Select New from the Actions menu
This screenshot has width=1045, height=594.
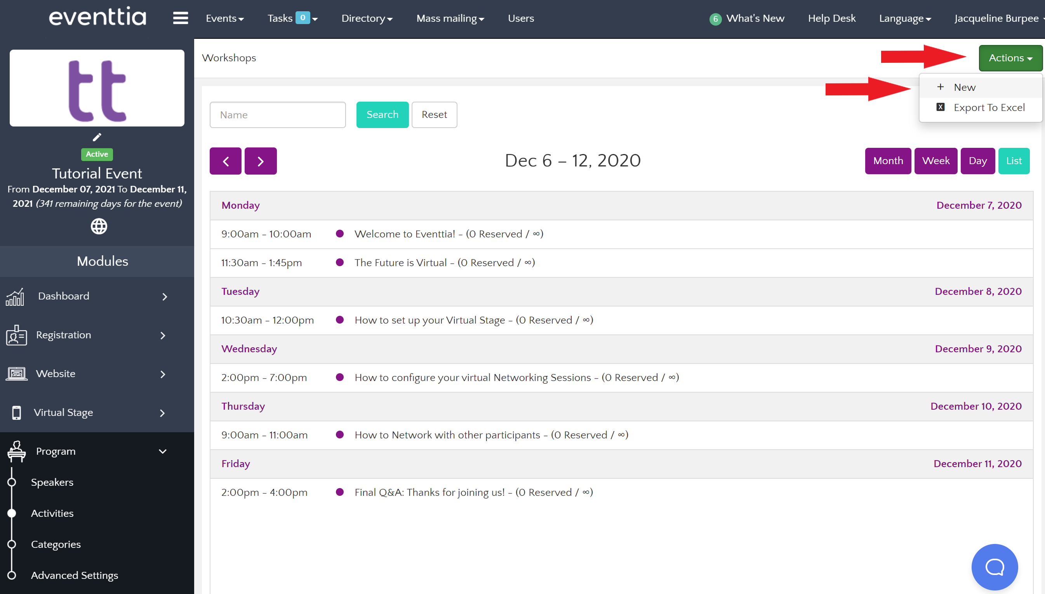tap(964, 87)
